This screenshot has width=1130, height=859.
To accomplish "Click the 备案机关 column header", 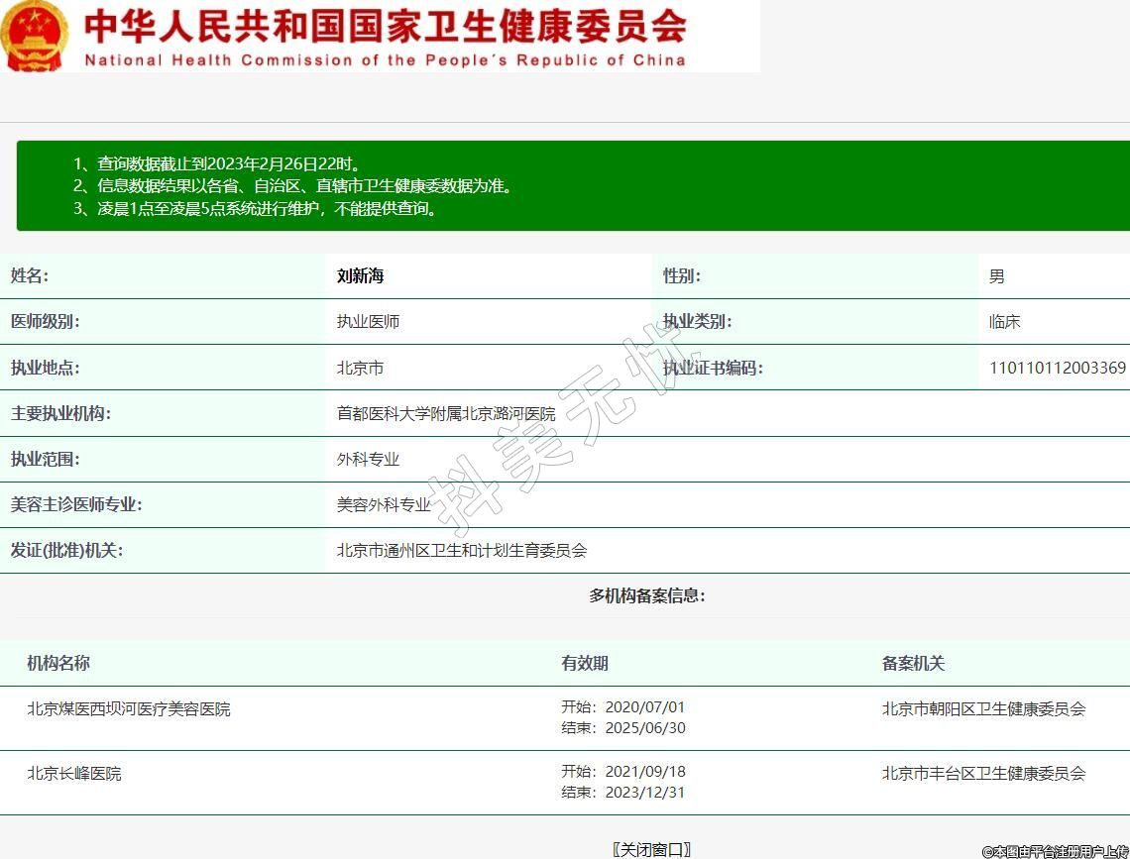I will (x=913, y=663).
